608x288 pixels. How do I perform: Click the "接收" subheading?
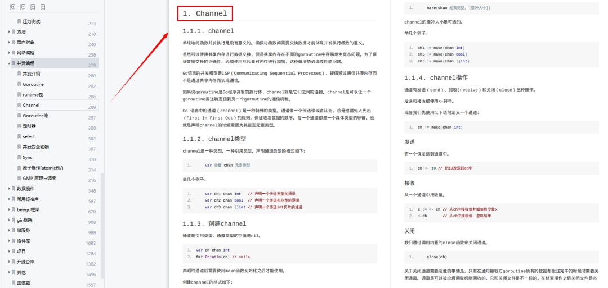point(409,183)
